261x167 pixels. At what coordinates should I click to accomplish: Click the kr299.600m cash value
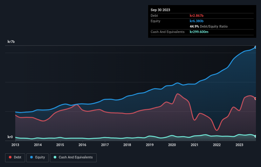[x=199, y=32]
